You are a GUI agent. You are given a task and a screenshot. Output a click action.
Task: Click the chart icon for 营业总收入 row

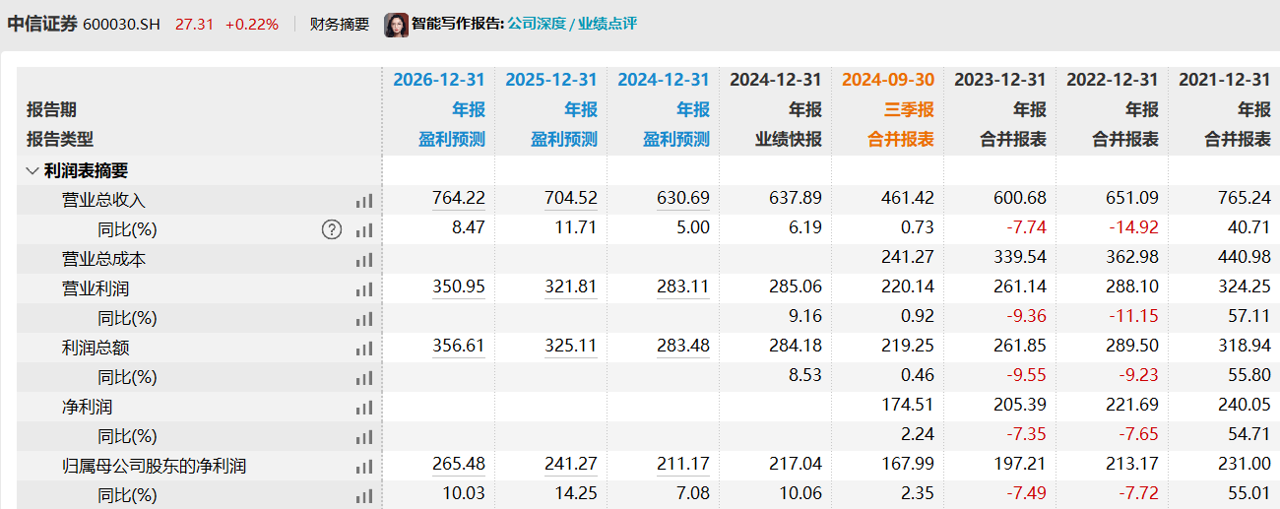[x=364, y=201]
